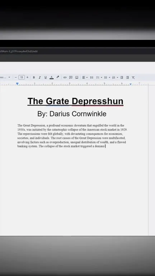This screenshot has width=155, height=276.
Task: Toggle bold formatting
Action: click(34, 78)
